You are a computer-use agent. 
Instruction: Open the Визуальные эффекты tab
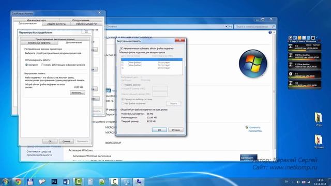39,43
